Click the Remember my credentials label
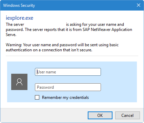The image size is (144, 123). tap(65, 98)
